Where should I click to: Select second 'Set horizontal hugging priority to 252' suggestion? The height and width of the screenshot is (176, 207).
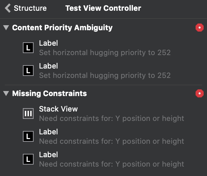pyautogui.click(x=105, y=76)
